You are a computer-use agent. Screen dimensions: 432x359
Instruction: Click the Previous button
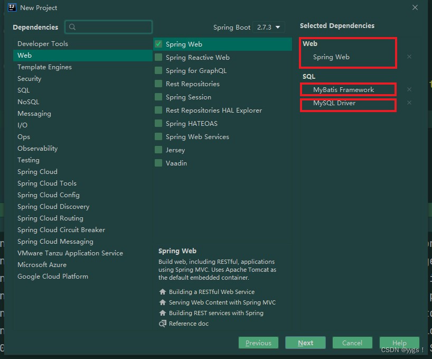click(x=258, y=343)
